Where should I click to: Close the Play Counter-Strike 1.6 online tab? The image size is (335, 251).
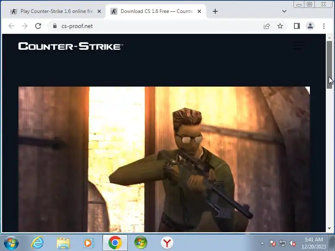[99, 11]
